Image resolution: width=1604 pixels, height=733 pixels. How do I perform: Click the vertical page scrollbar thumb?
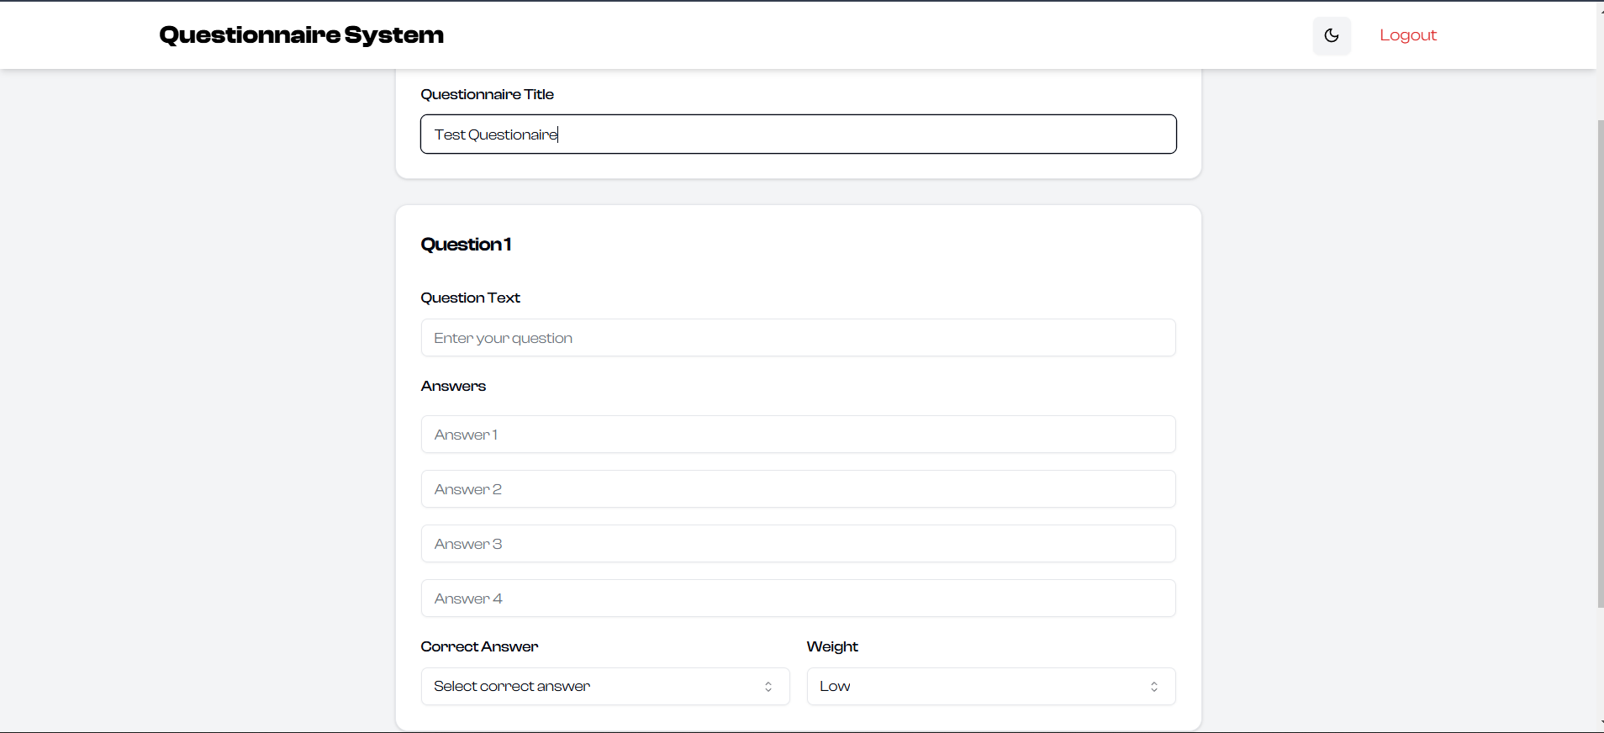(x=1600, y=361)
